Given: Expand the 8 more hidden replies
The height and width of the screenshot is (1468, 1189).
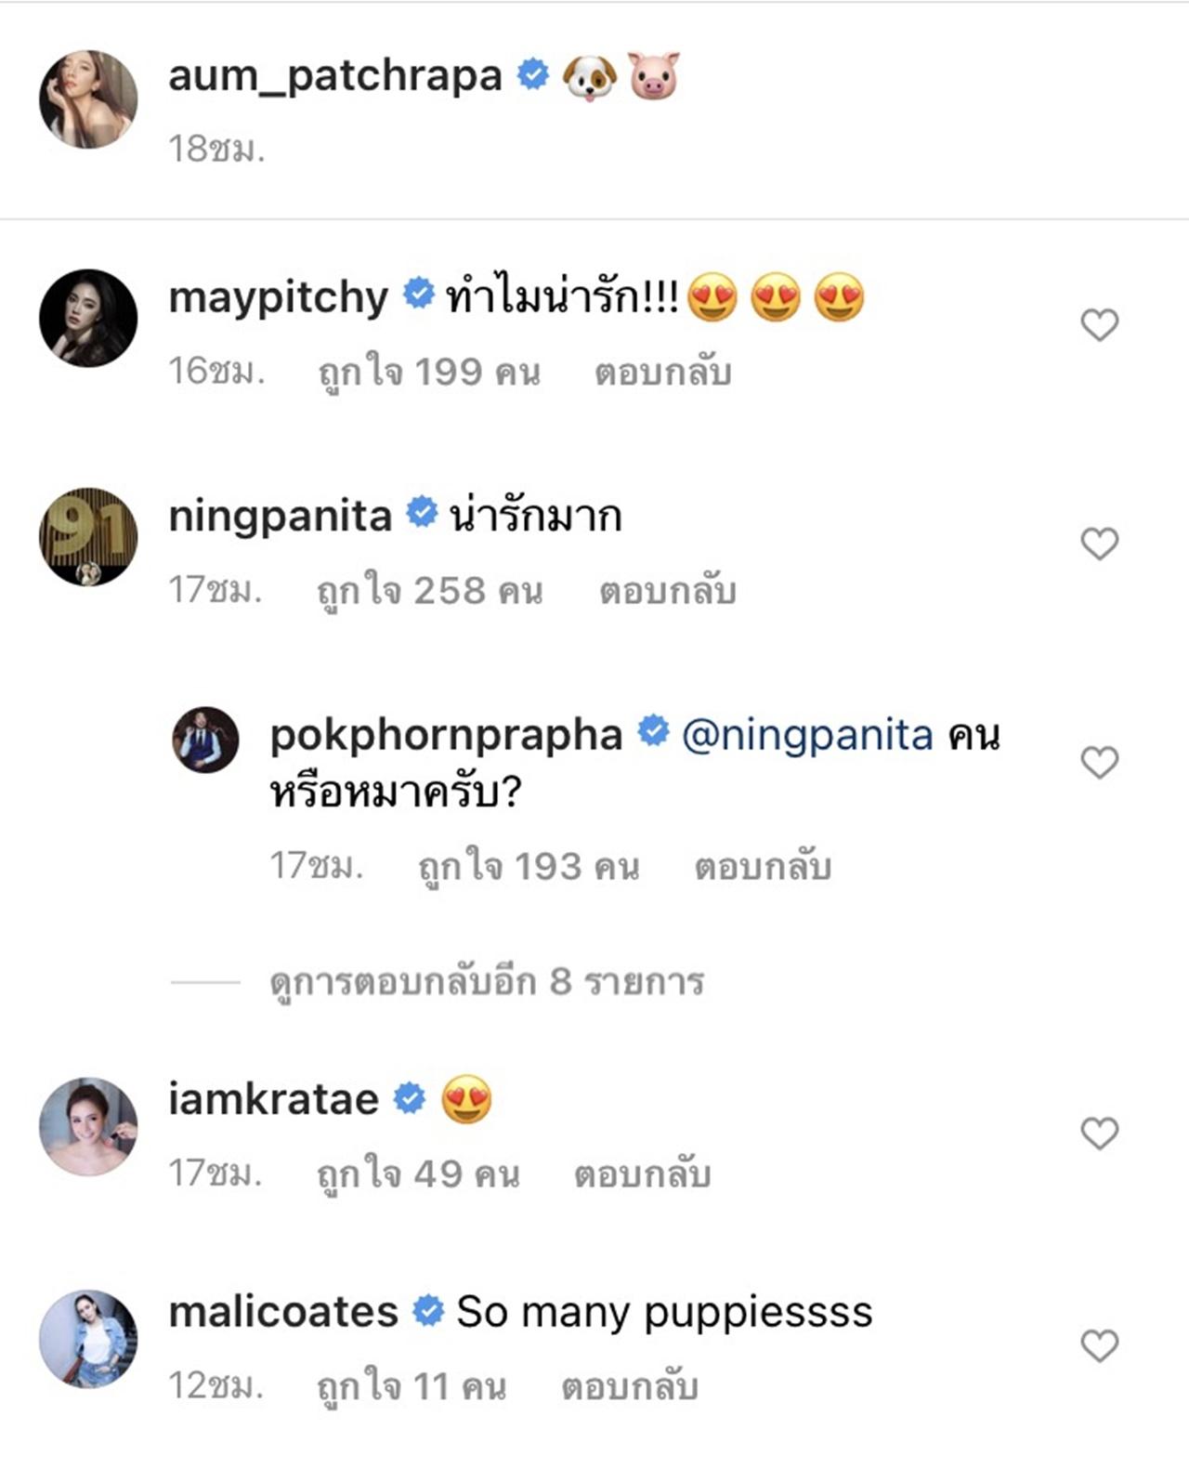Looking at the screenshot, I should pyautogui.click(x=486, y=982).
